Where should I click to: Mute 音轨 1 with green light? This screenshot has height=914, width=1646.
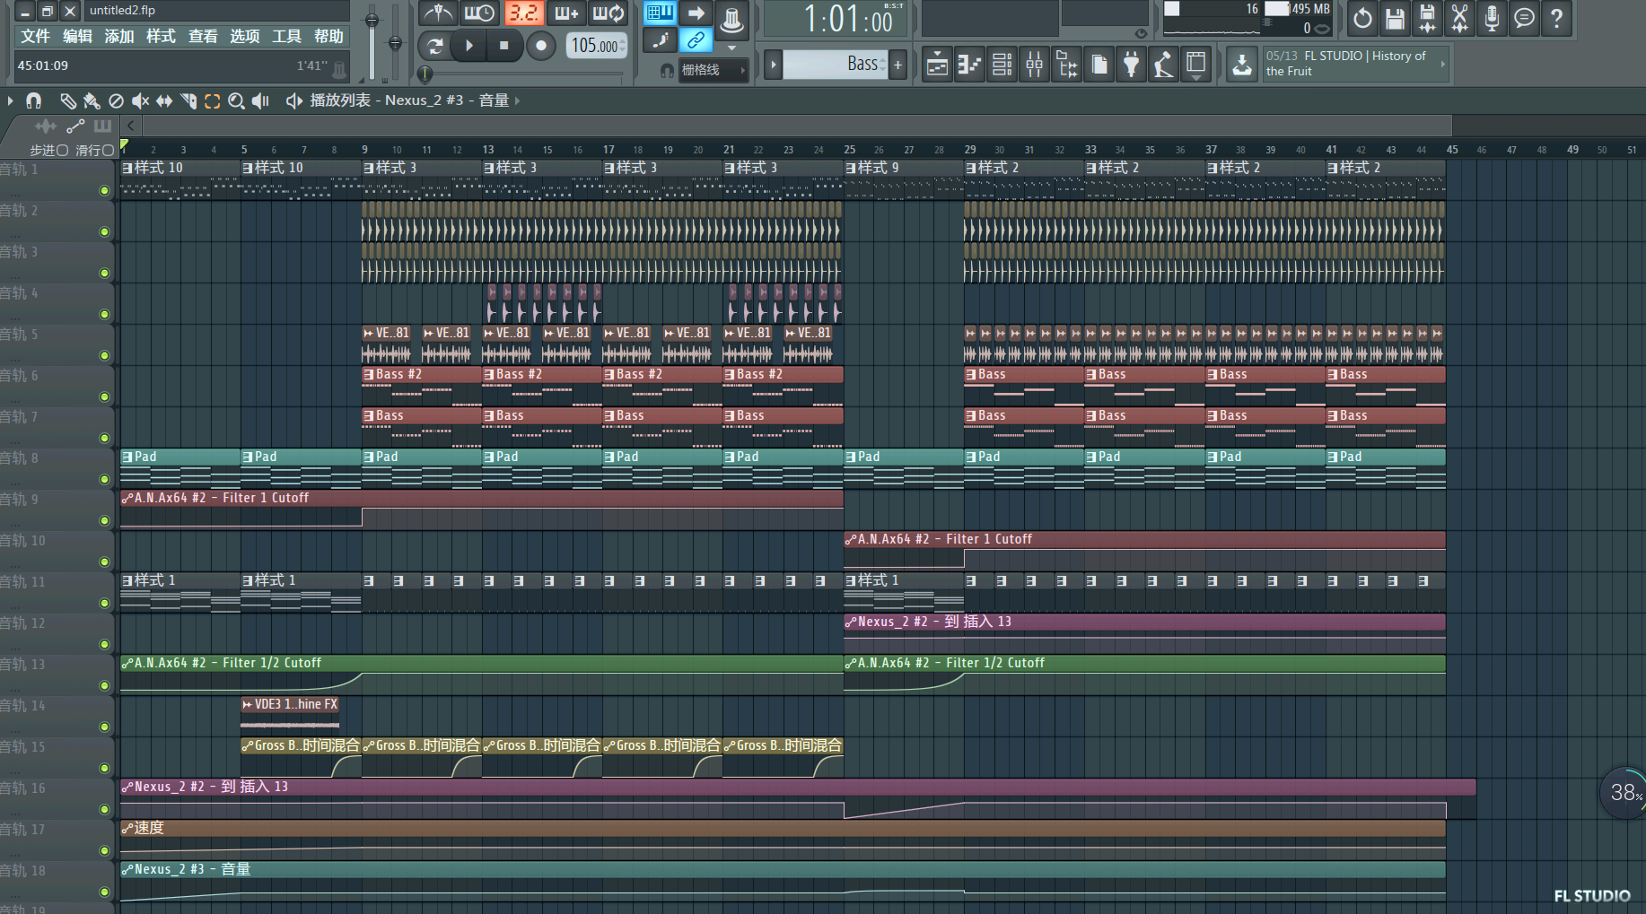(104, 190)
